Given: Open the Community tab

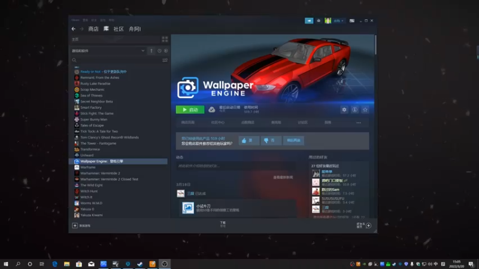Looking at the screenshot, I should (x=119, y=29).
